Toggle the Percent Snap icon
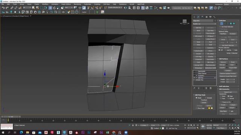This screenshot has width=241, height=135. pyautogui.click(x=97, y=8)
